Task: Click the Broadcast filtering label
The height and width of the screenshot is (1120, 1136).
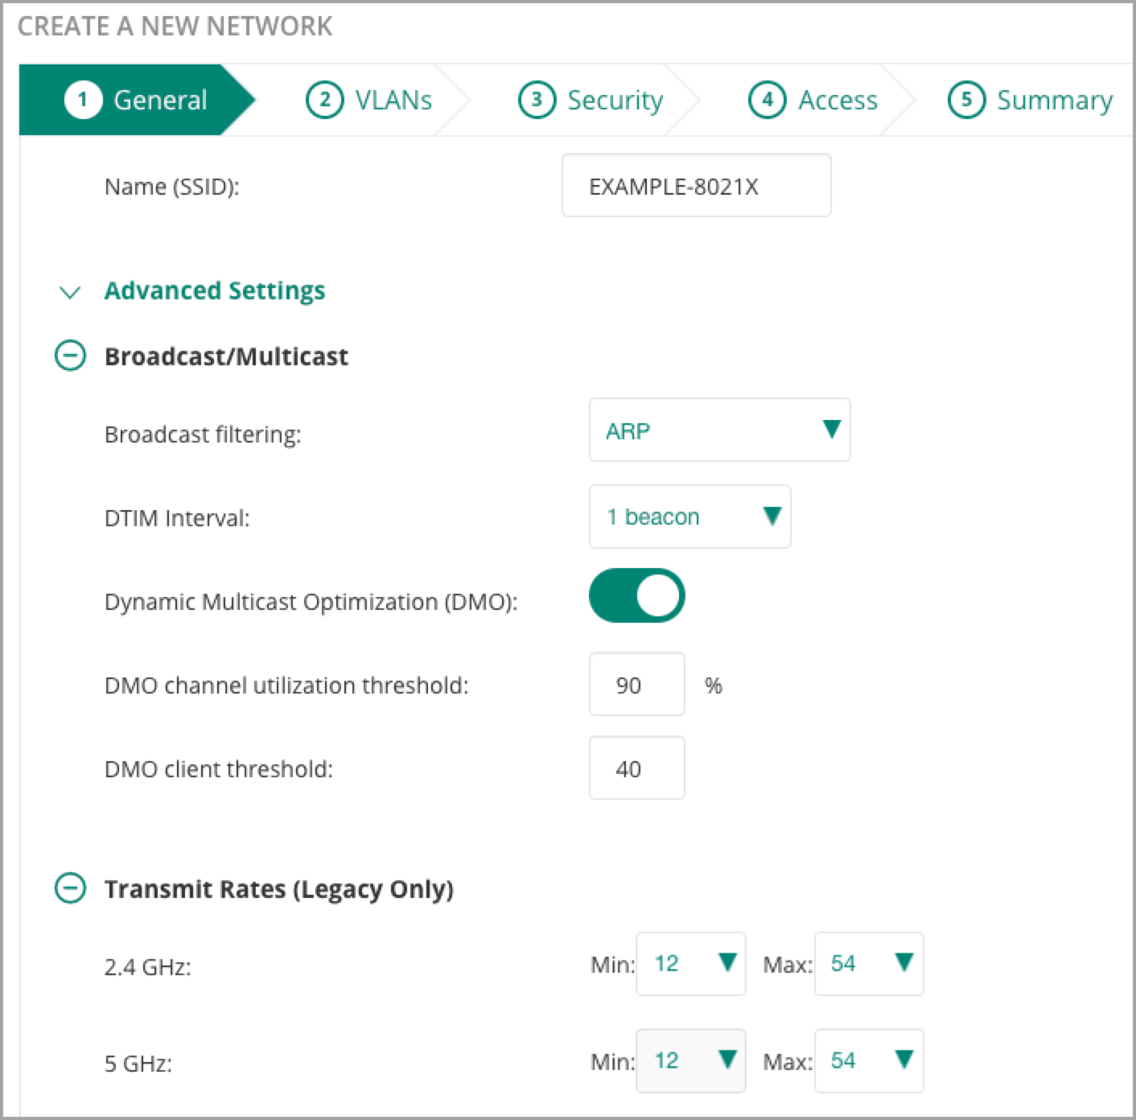Action: [x=203, y=434]
